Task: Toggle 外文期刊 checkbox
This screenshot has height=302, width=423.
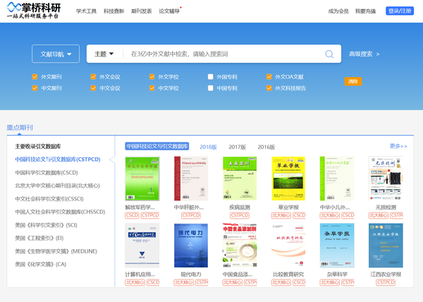Action: click(35, 77)
